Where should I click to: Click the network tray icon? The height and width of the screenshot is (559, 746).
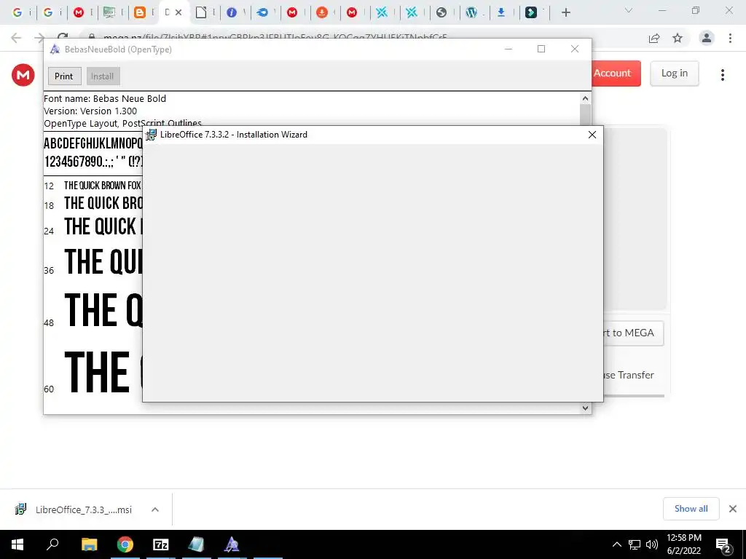tap(635, 544)
